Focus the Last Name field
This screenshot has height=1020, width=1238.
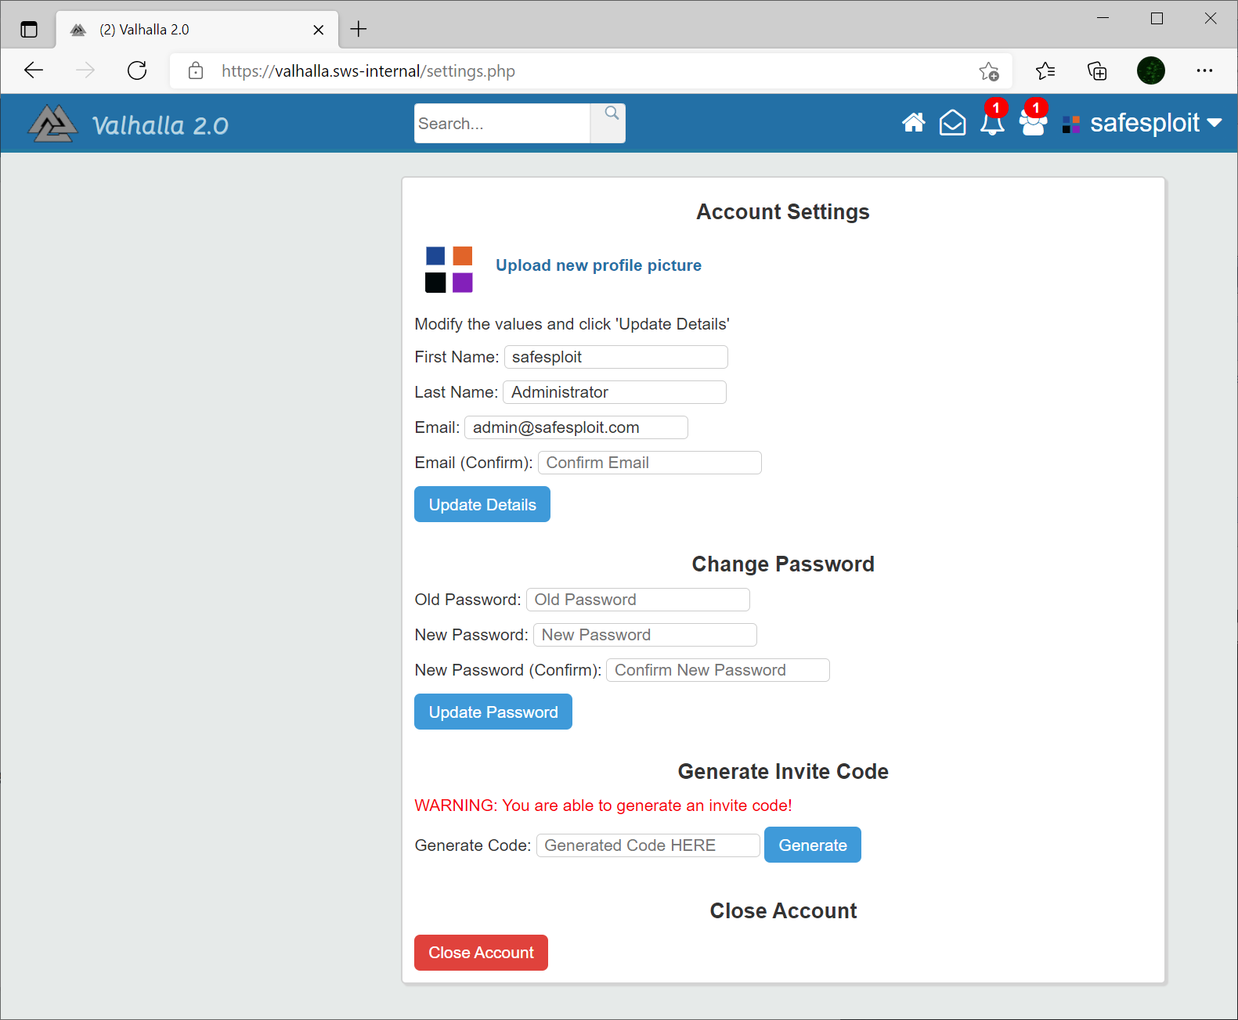pos(615,392)
